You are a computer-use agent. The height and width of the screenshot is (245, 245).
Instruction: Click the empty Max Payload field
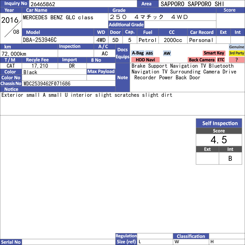(x=101, y=78)
